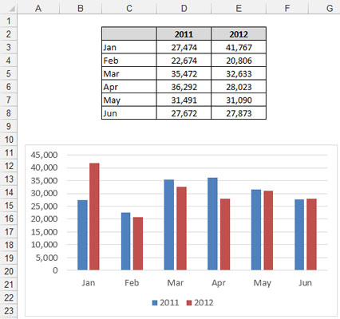The height and width of the screenshot is (319, 340).
Task: Click the blue Jan 2011 bar
Action: (x=82, y=235)
